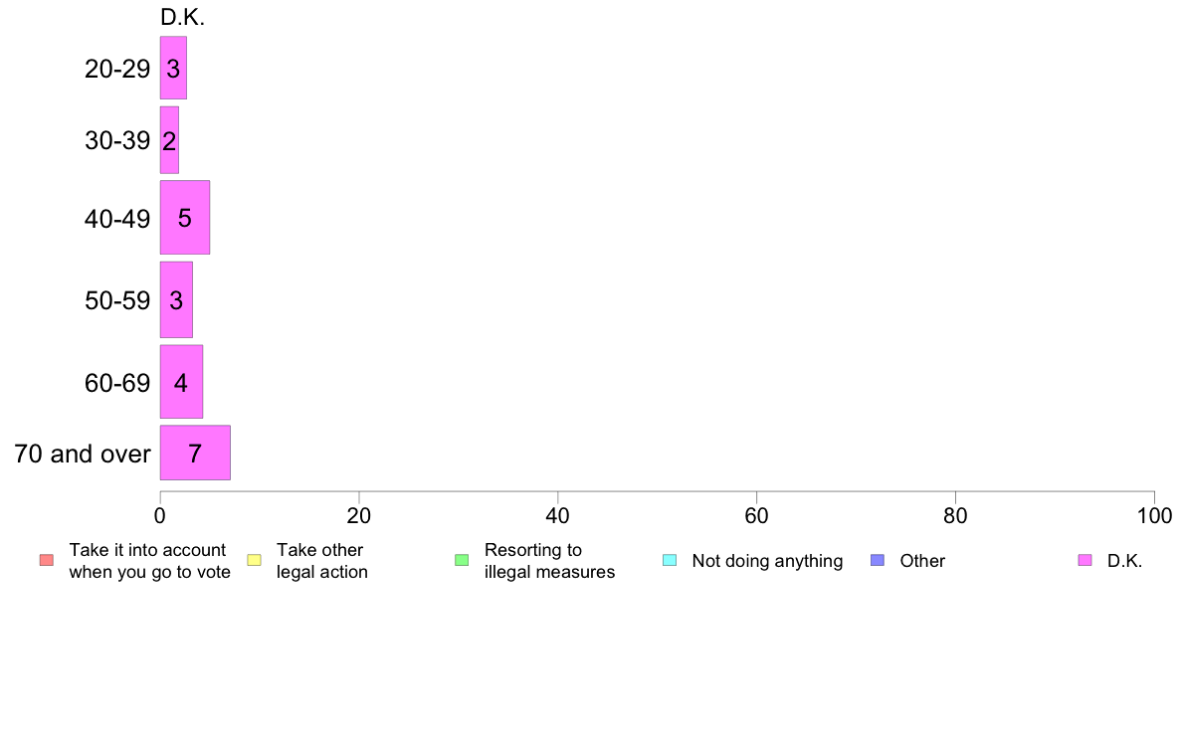Click the red vote legend swatch
The width and height of the screenshot is (1182, 732).
click(x=47, y=560)
